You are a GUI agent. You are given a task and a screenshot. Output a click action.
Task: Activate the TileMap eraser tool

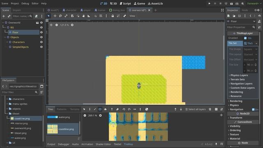(118, 109)
